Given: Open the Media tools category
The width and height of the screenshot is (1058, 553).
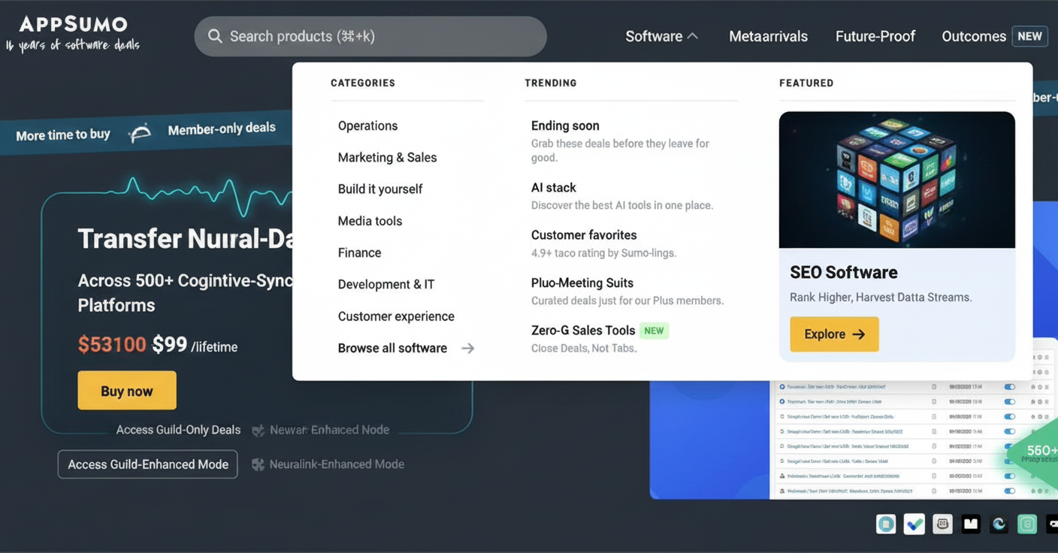Looking at the screenshot, I should [370, 221].
